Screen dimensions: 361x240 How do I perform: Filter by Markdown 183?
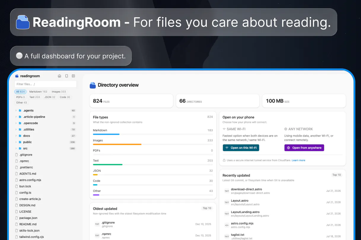coord(38,92)
